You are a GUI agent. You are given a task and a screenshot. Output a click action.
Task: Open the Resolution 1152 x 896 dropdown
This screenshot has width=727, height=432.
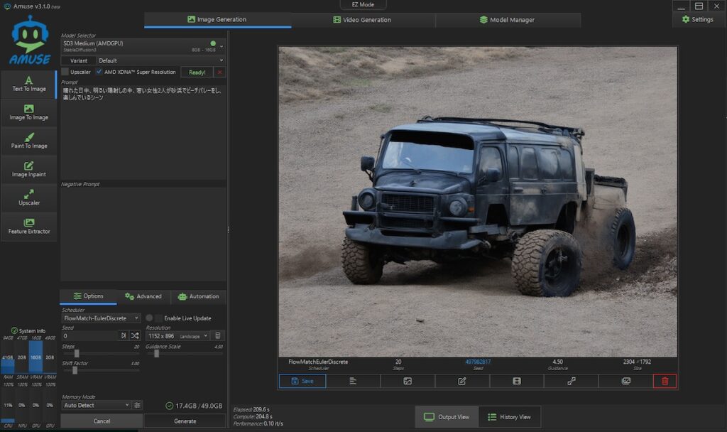tap(177, 335)
